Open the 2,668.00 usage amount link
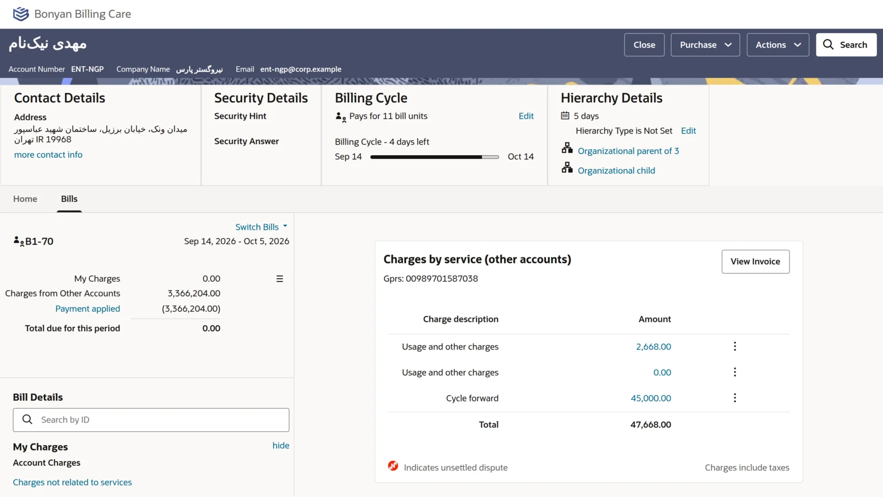Viewport: 883px width, 497px height. 653,347
